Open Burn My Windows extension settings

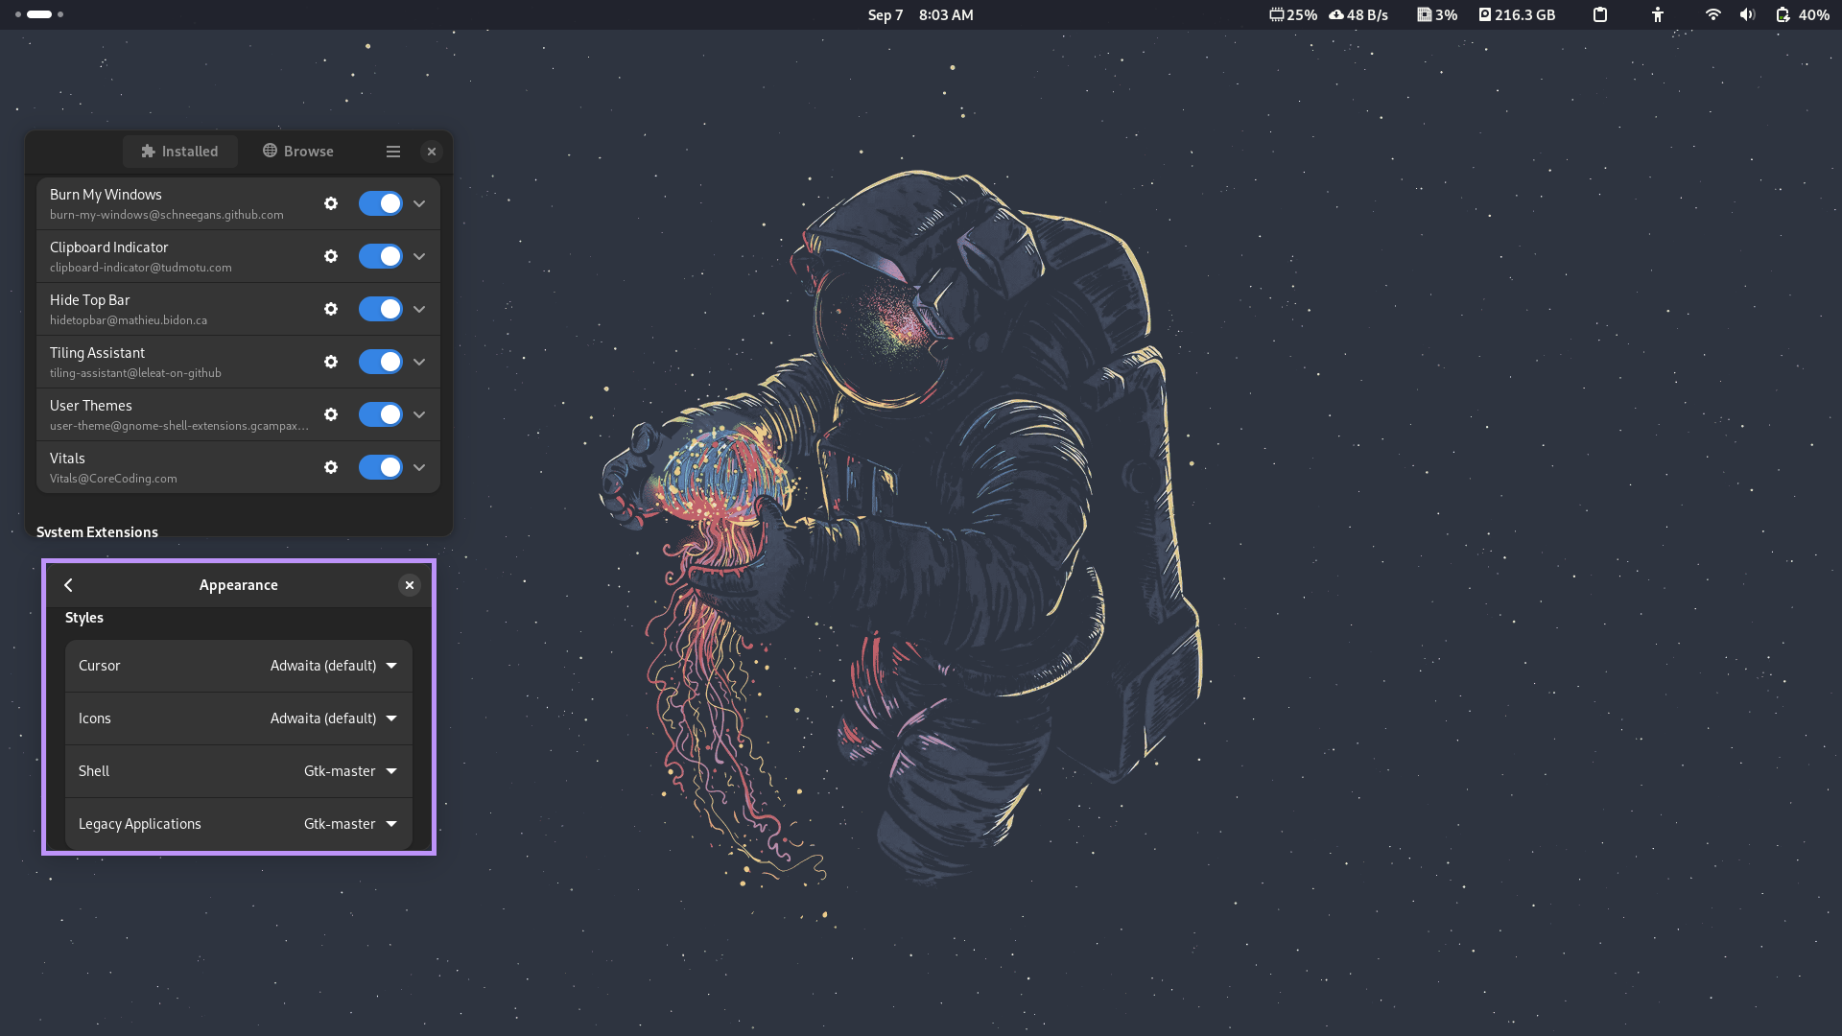330,203
